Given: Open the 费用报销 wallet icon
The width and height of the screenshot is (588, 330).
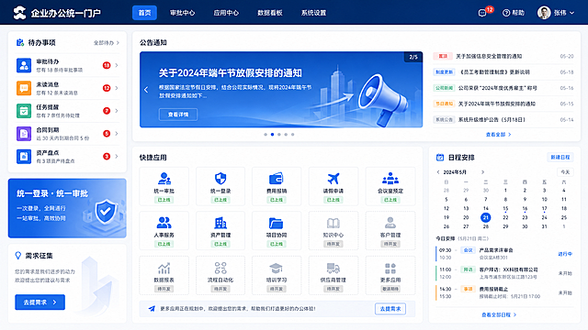Looking at the screenshot, I should click(277, 179).
